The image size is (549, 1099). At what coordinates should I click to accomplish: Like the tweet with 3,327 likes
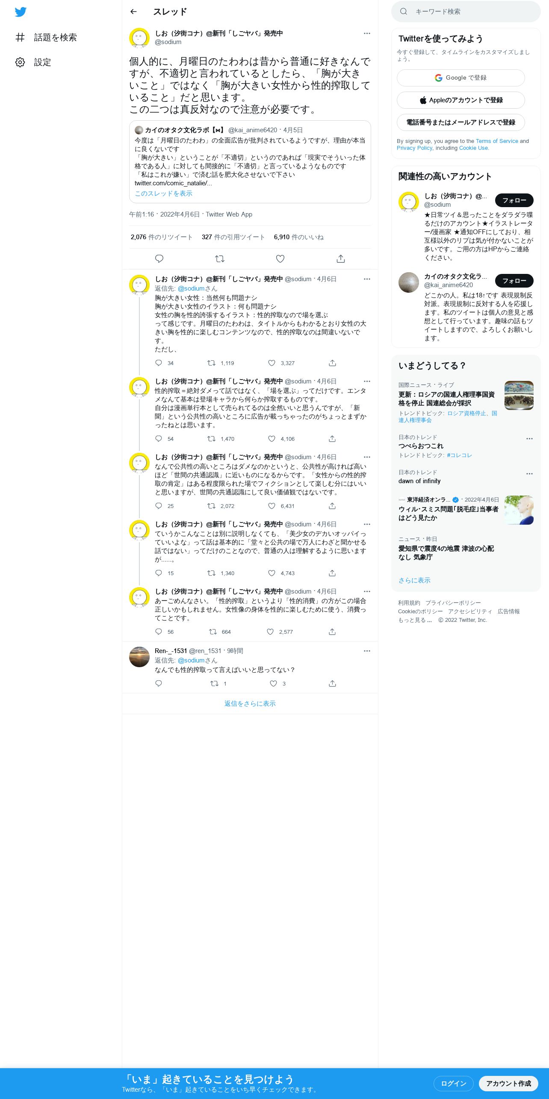(x=272, y=363)
